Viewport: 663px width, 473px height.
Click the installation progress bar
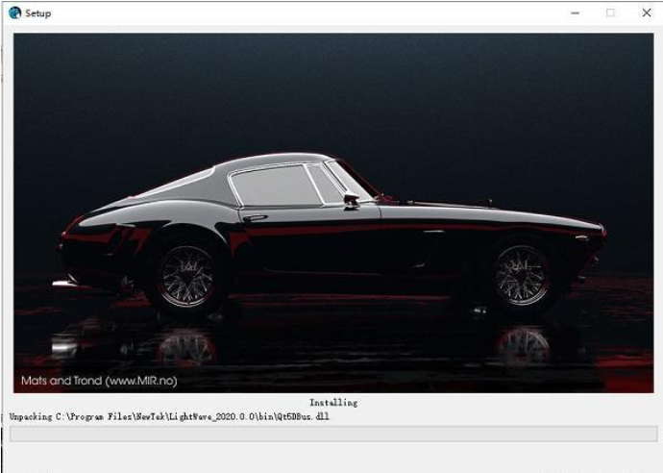point(333,434)
